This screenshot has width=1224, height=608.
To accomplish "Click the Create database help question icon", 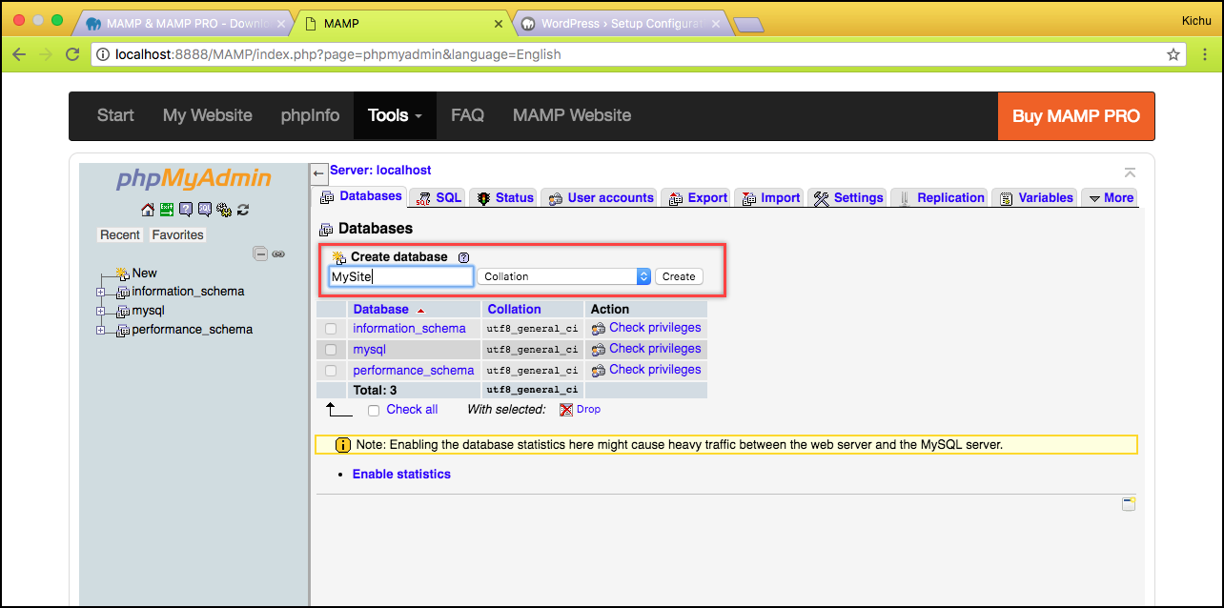I will 464,257.
